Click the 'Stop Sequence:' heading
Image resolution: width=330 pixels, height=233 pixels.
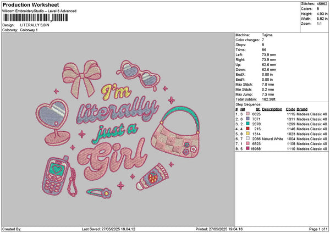[249, 104]
